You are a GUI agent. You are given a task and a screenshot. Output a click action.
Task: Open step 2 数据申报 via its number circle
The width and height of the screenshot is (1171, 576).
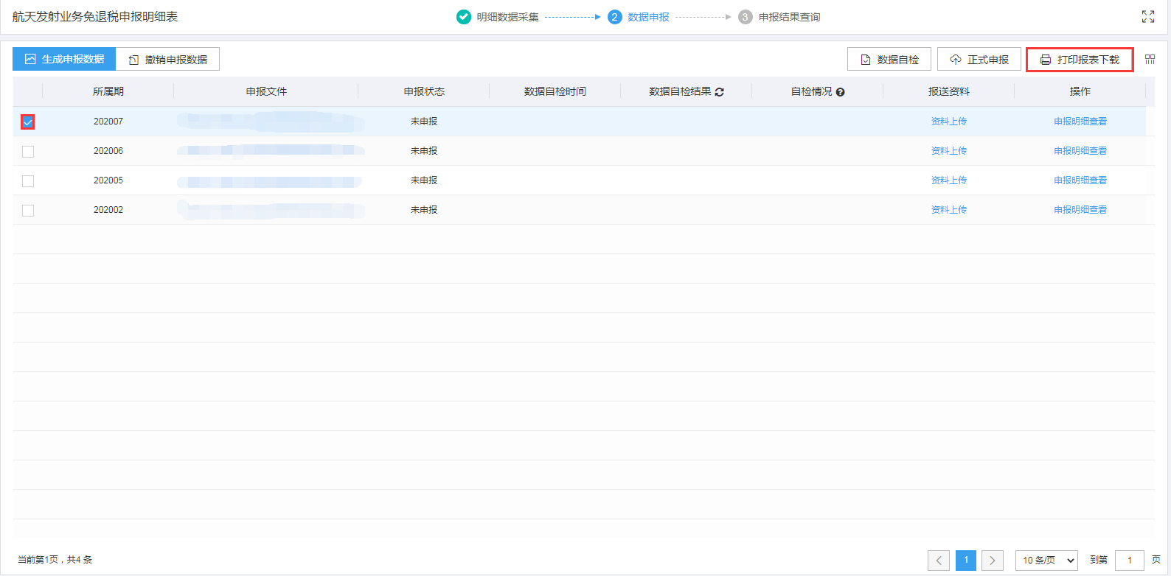click(x=615, y=16)
